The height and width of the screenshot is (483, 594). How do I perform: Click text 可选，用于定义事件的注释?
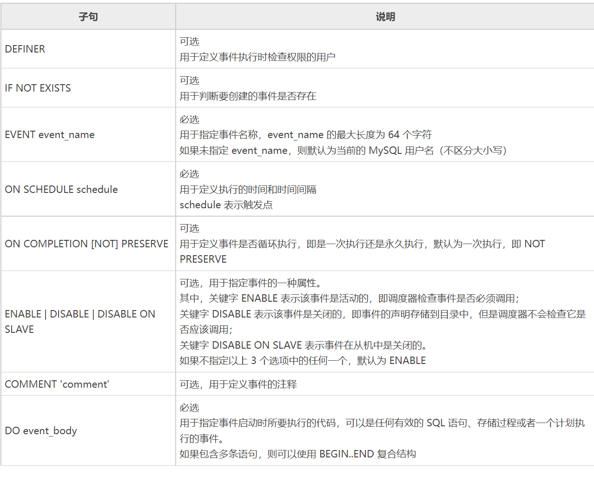[238, 384]
